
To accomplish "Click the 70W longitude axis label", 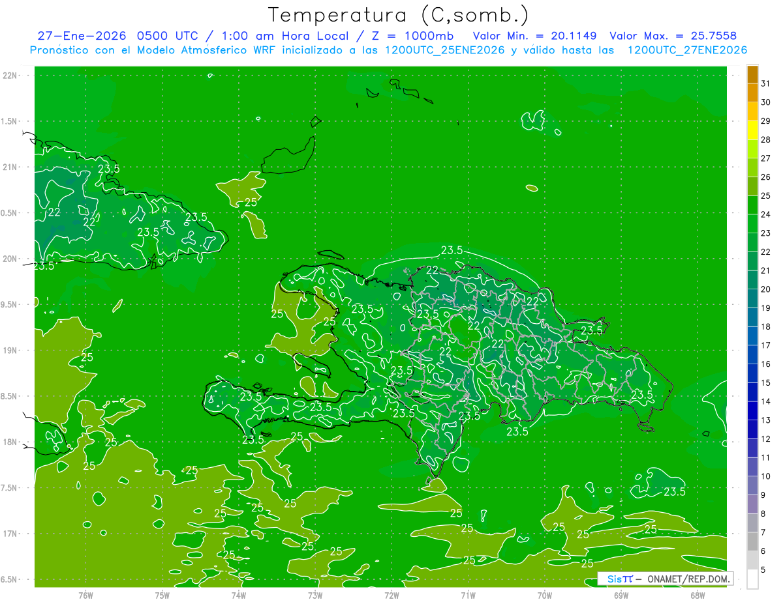I will 545,595.
